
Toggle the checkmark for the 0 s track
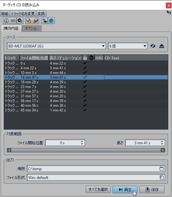85,63
